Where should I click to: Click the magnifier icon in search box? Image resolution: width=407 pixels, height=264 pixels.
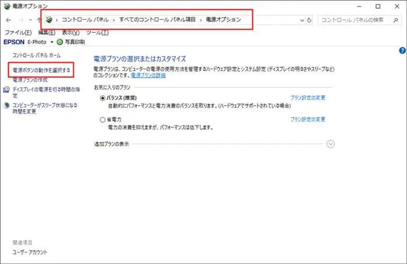tap(395, 20)
